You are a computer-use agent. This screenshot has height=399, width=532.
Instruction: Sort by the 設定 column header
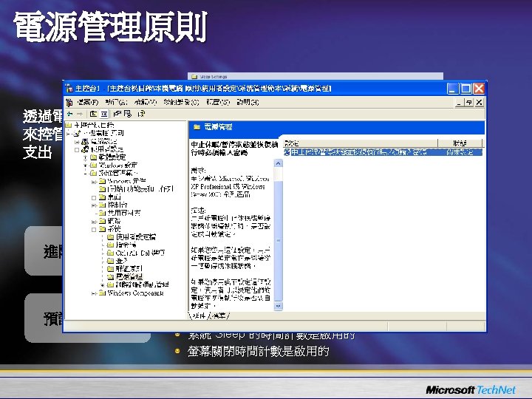point(360,143)
